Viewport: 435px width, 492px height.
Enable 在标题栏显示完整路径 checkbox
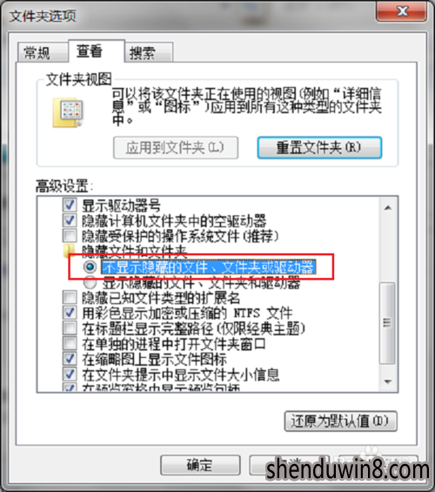[x=70, y=328]
